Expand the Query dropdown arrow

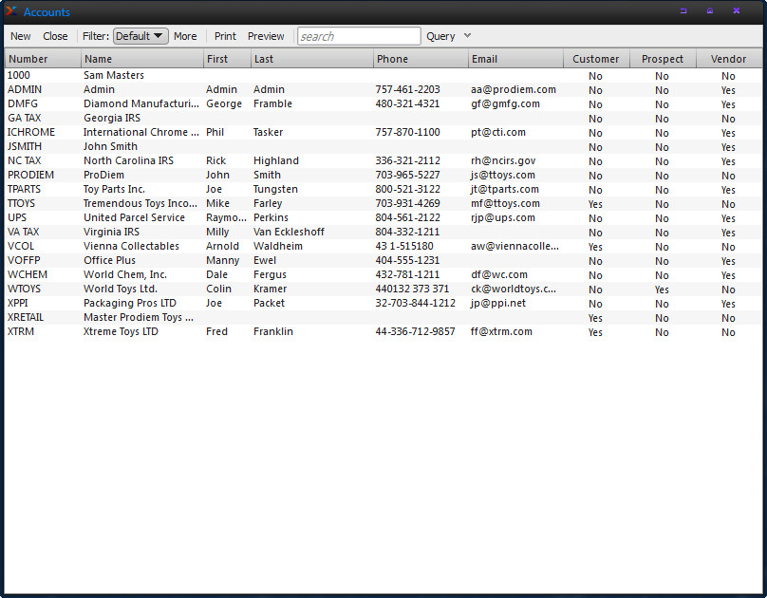tap(468, 36)
